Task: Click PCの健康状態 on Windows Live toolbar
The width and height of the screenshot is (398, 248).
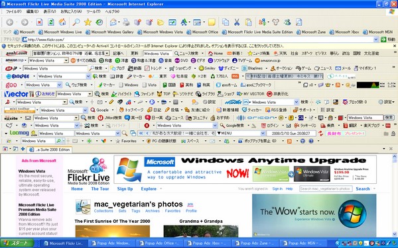Action: click(161, 141)
